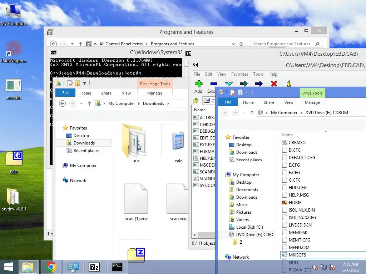Open the Share tab in Downloads window
The width and height of the screenshot is (366, 274).
(x=106, y=93)
